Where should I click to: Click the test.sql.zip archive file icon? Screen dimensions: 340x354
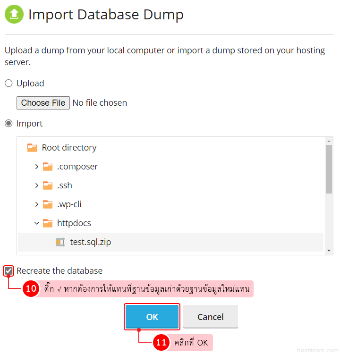(60, 242)
